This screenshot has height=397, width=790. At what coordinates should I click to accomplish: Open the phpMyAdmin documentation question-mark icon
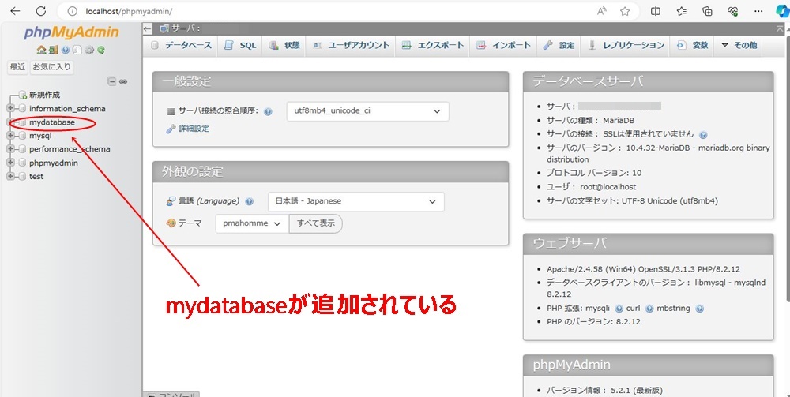tap(65, 50)
